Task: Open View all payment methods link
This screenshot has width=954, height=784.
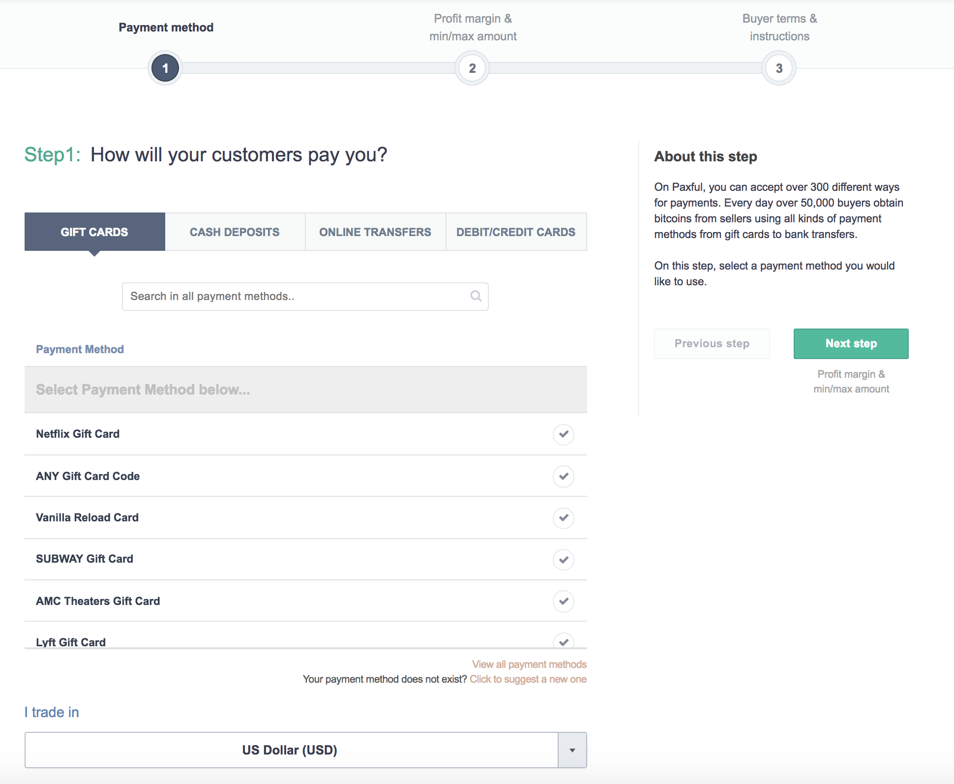Action: pyautogui.click(x=529, y=664)
